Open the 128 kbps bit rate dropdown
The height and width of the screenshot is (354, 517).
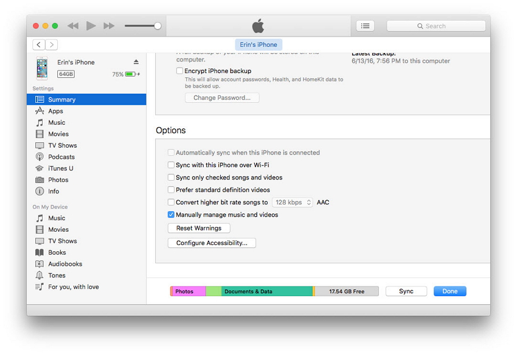293,203
